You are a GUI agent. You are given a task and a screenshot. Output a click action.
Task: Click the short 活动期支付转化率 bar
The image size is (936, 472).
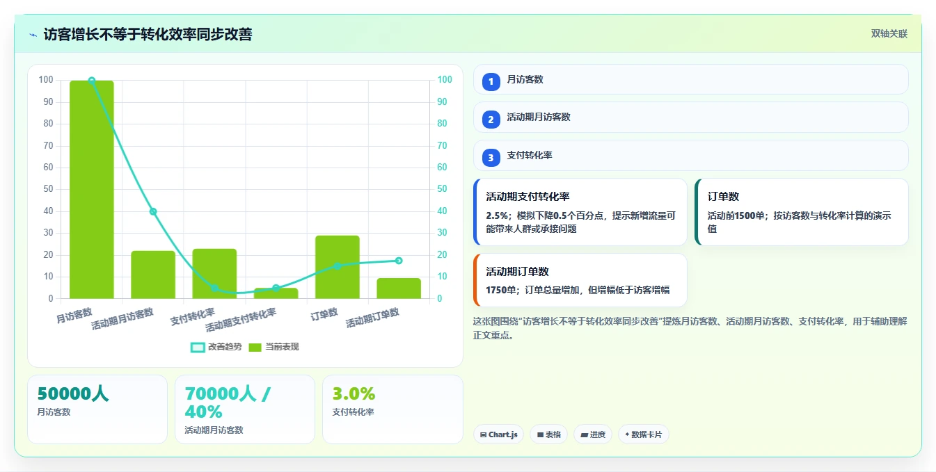pos(276,293)
